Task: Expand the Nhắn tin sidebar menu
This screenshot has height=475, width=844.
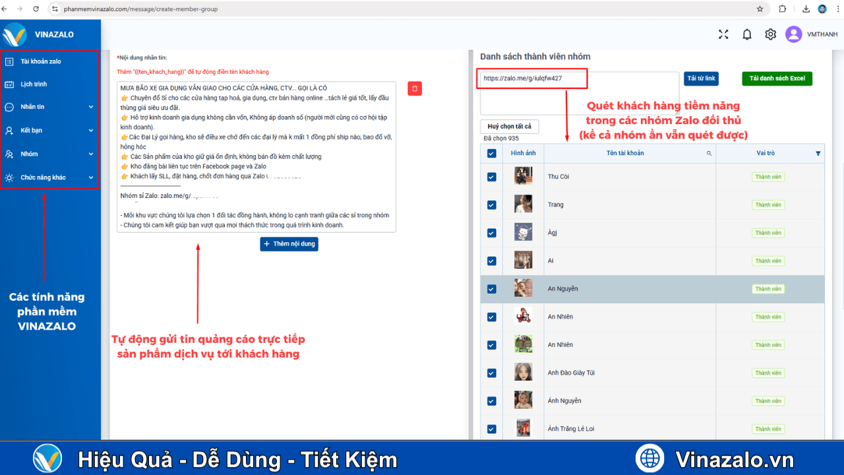Action: pos(49,107)
